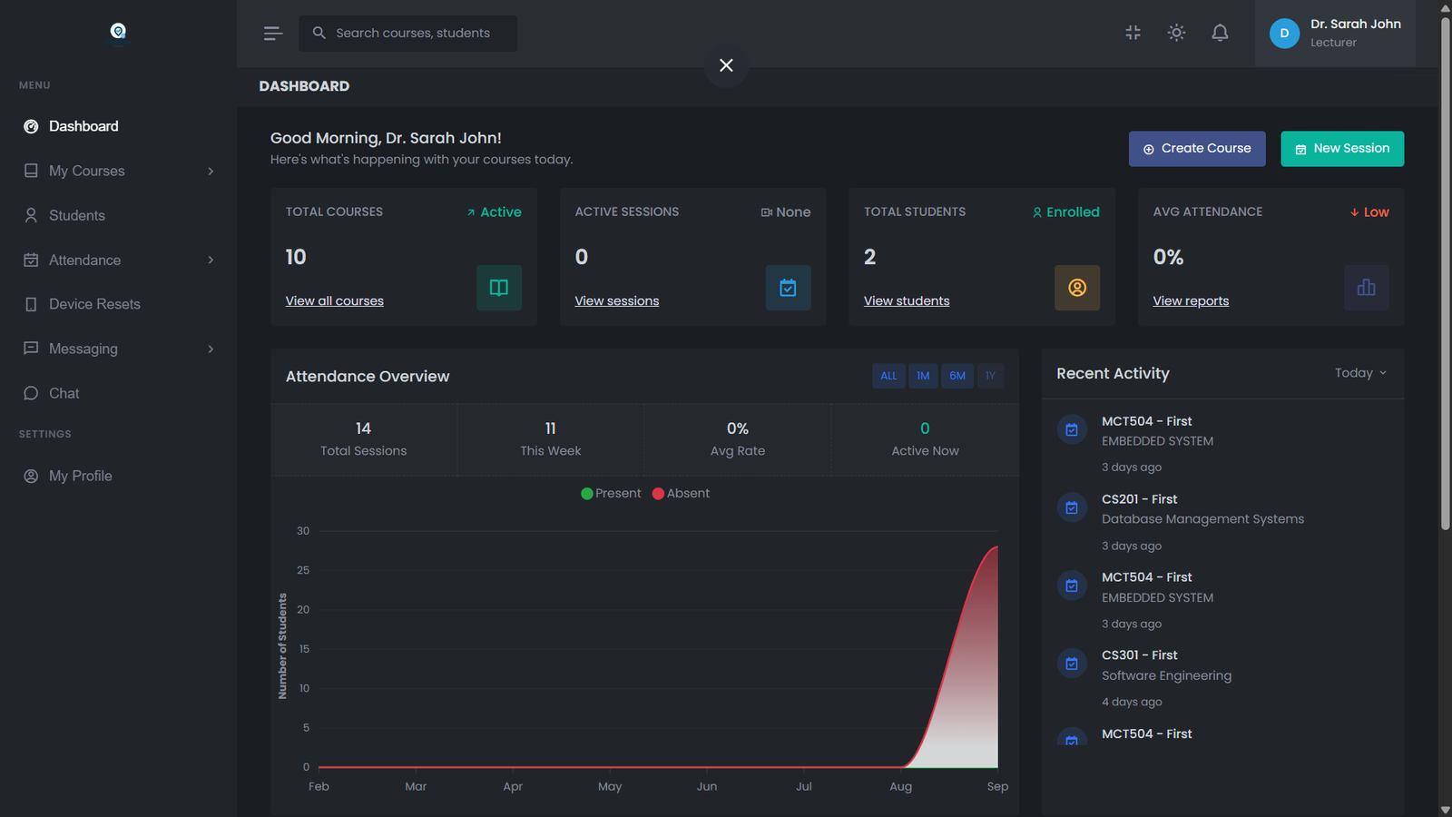Viewport: 1452px width, 817px height.
Task: Open the View all courses link
Action: point(335,301)
